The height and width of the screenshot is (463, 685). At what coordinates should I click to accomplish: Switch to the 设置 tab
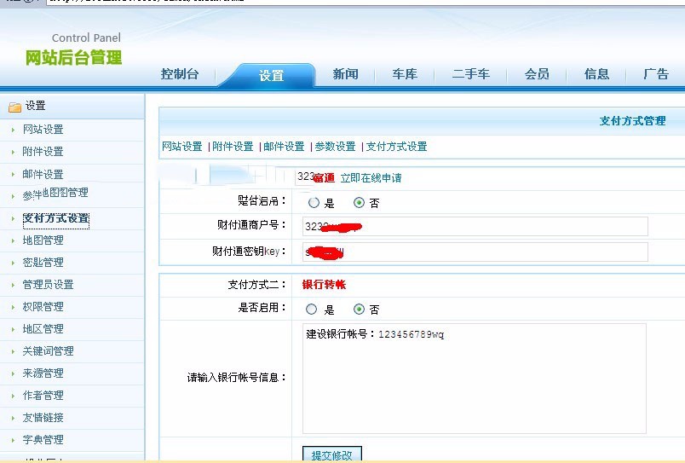tap(271, 76)
